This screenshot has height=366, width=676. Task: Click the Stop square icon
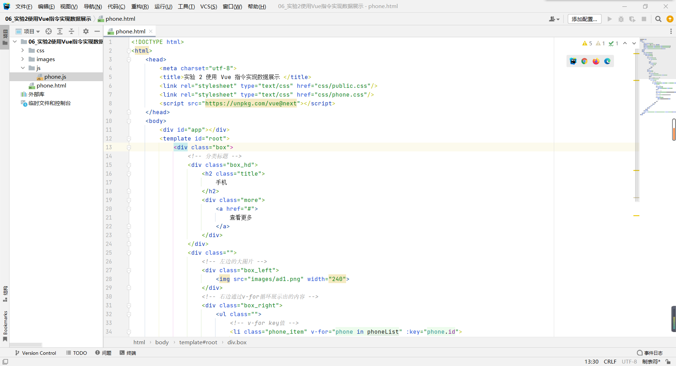644,19
